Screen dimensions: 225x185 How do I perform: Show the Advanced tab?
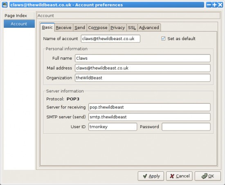coord(149,27)
